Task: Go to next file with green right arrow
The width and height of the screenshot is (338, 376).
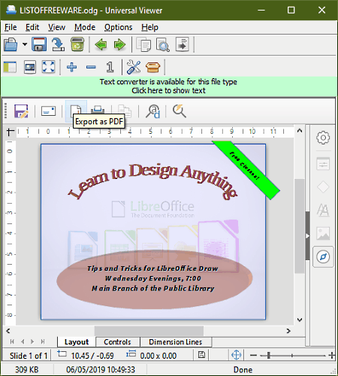Action: pyautogui.click(x=119, y=44)
